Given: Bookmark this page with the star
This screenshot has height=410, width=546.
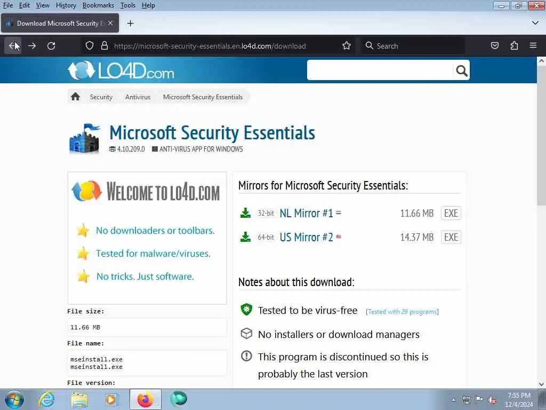Looking at the screenshot, I should (x=346, y=46).
